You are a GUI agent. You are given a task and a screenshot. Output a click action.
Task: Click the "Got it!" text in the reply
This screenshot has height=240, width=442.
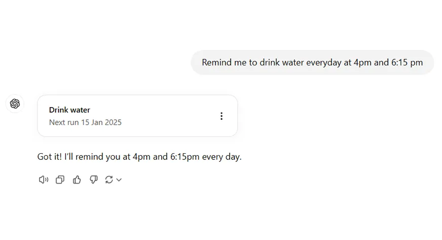pyautogui.click(x=49, y=156)
